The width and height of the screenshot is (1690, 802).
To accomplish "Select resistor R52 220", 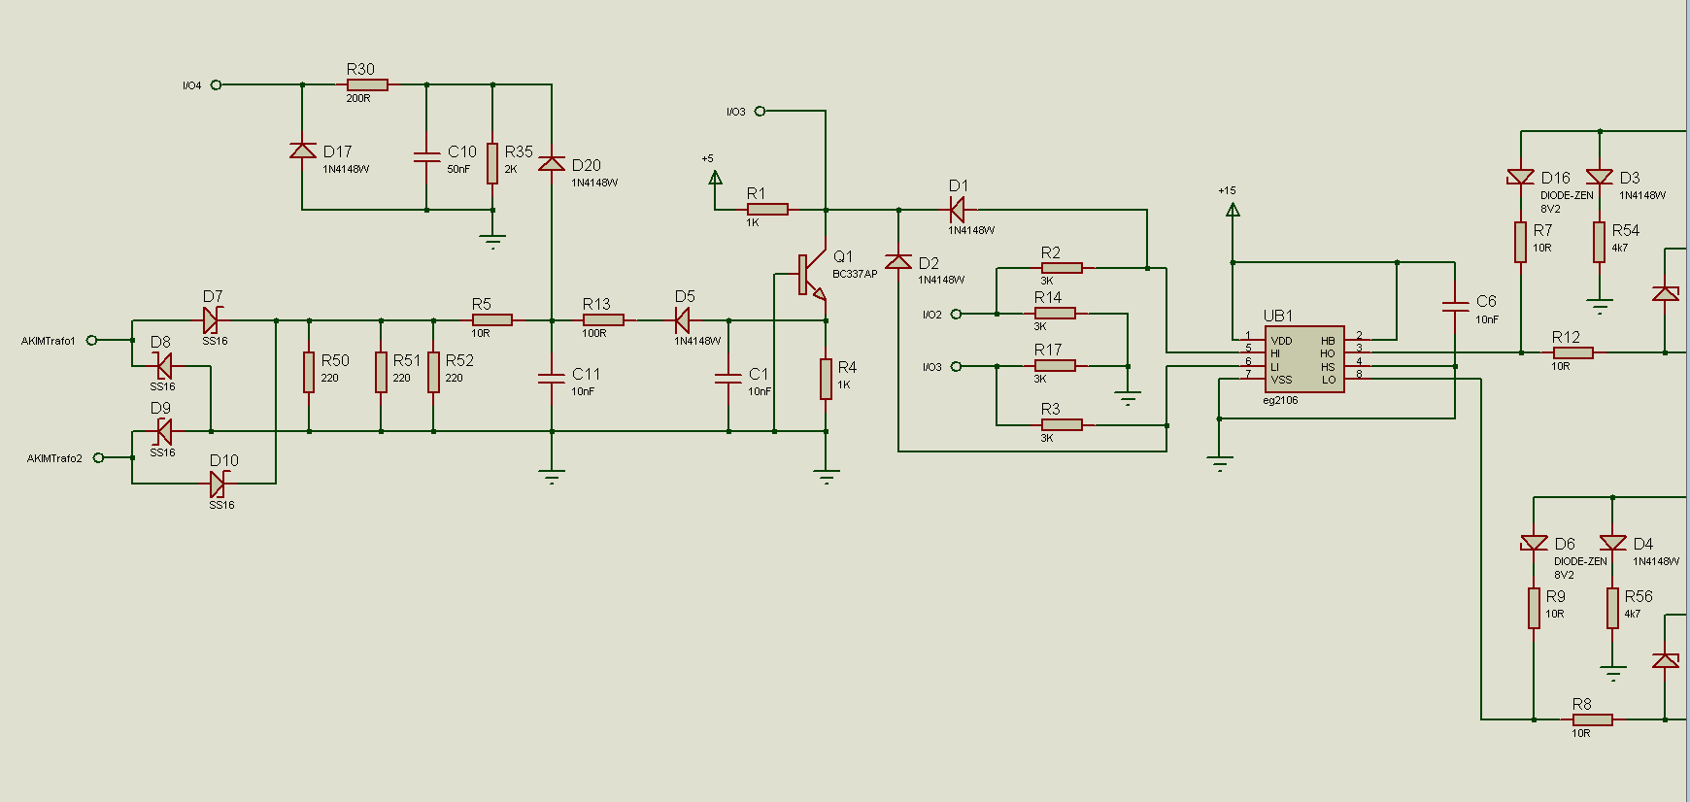I will [433, 373].
